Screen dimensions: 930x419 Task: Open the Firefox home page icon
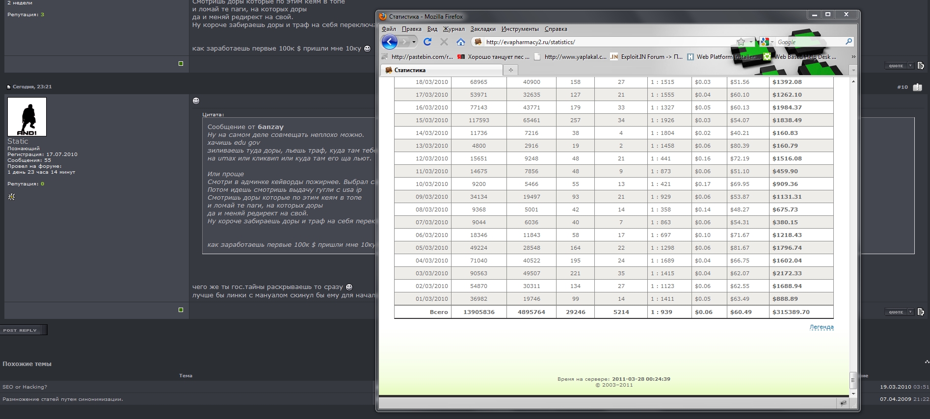click(x=460, y=42)
